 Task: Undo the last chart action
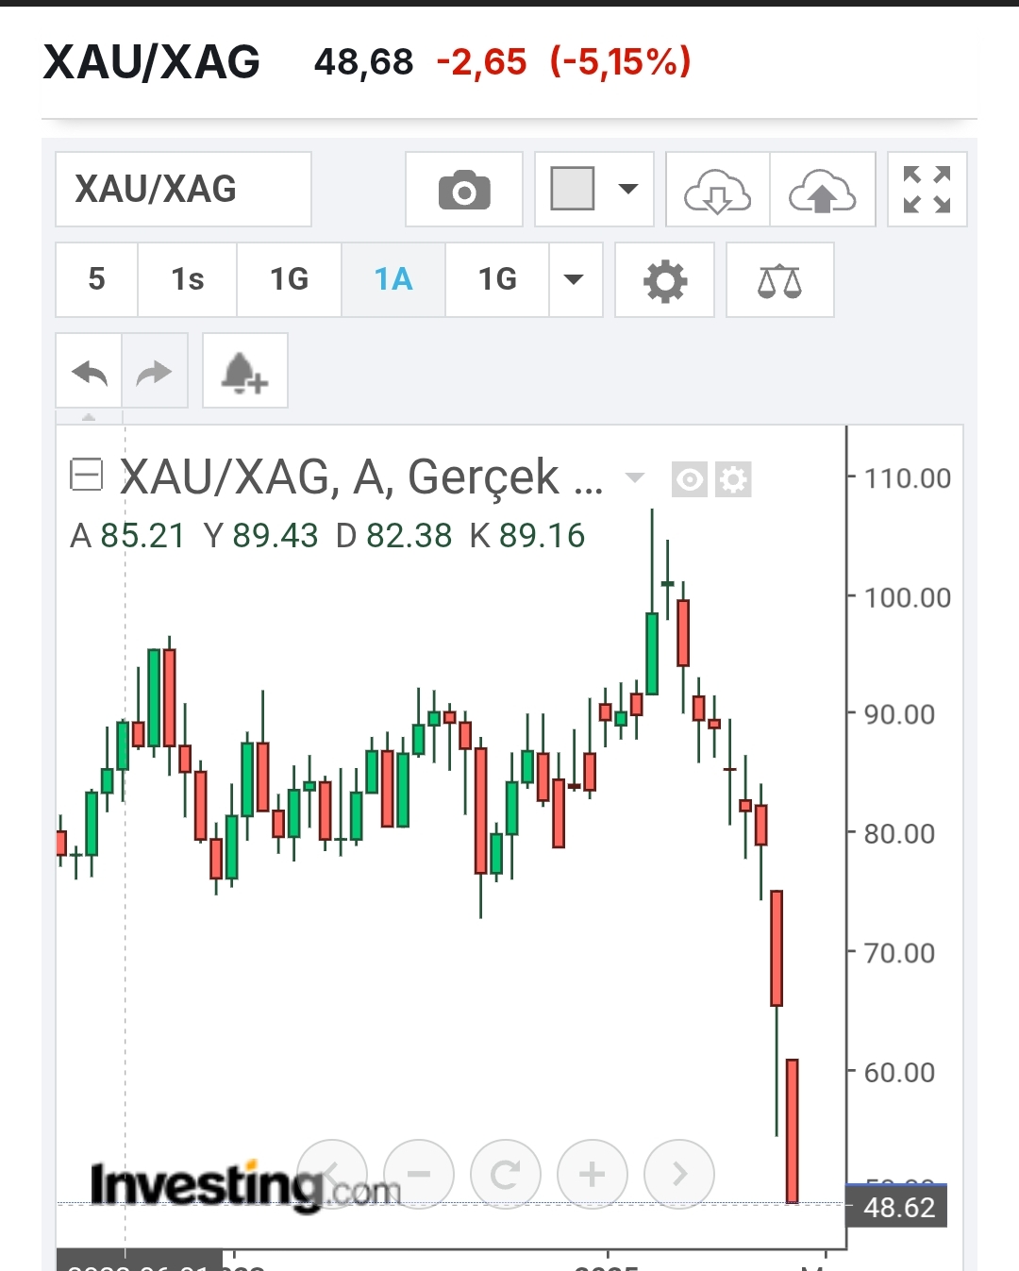90,371
